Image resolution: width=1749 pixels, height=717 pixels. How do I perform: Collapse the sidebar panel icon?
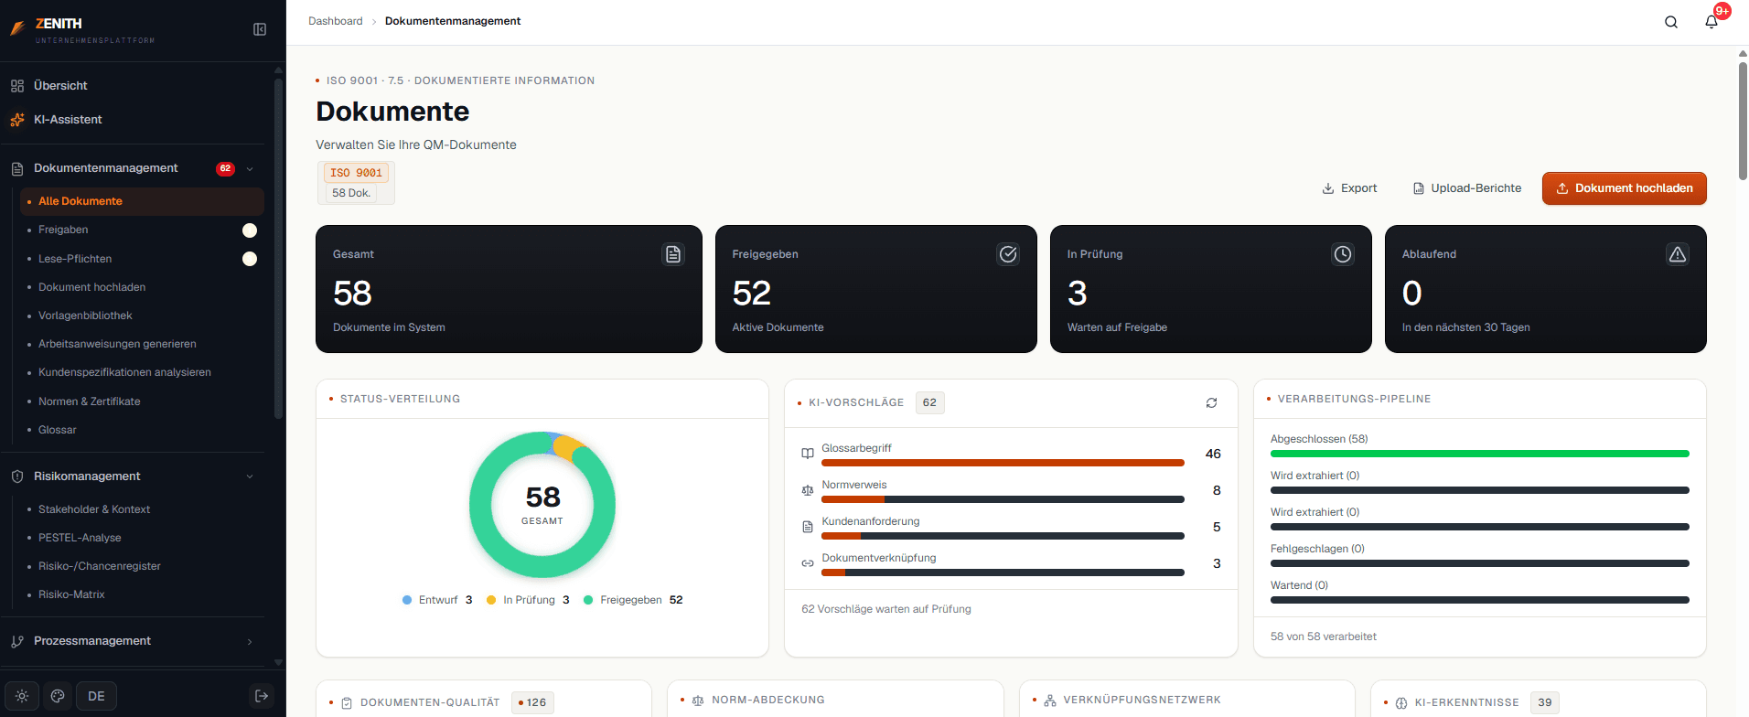pyautogui.click(x=260, y=29)
